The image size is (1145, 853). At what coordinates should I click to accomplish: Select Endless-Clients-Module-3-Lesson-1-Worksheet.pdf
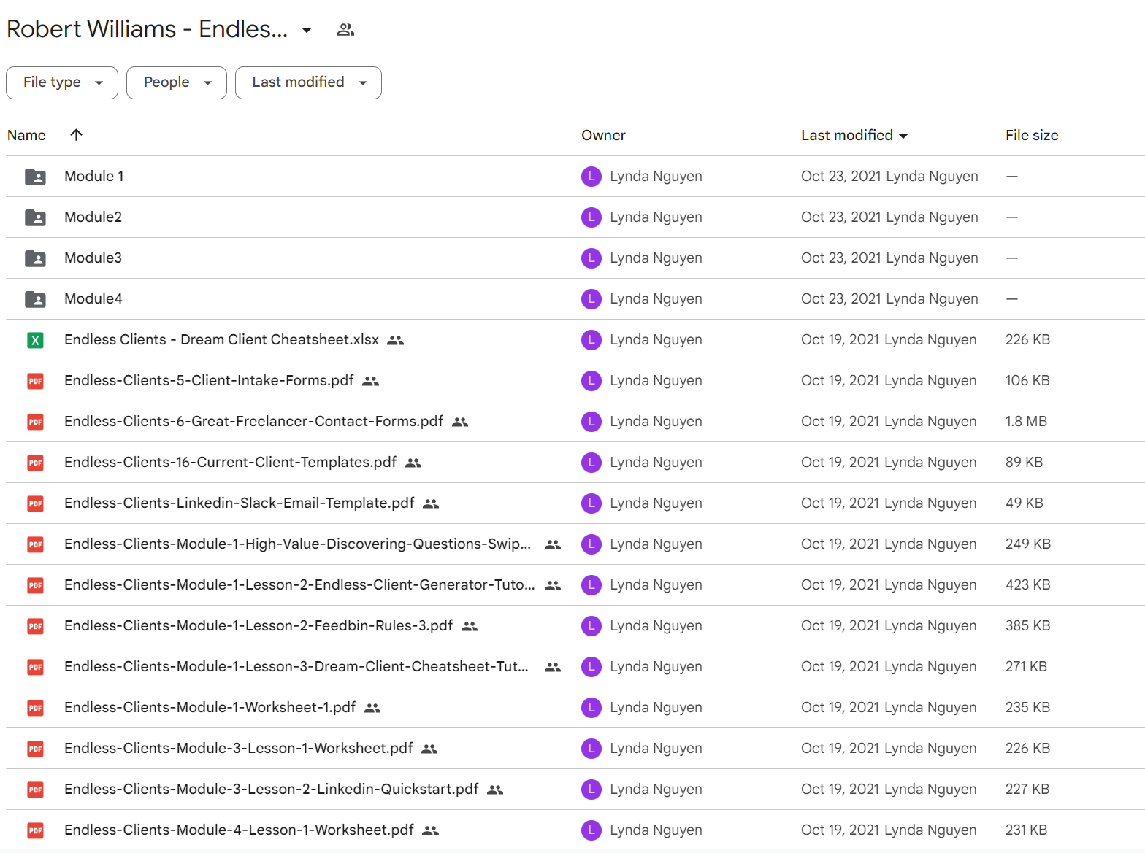tap(238, 748)
